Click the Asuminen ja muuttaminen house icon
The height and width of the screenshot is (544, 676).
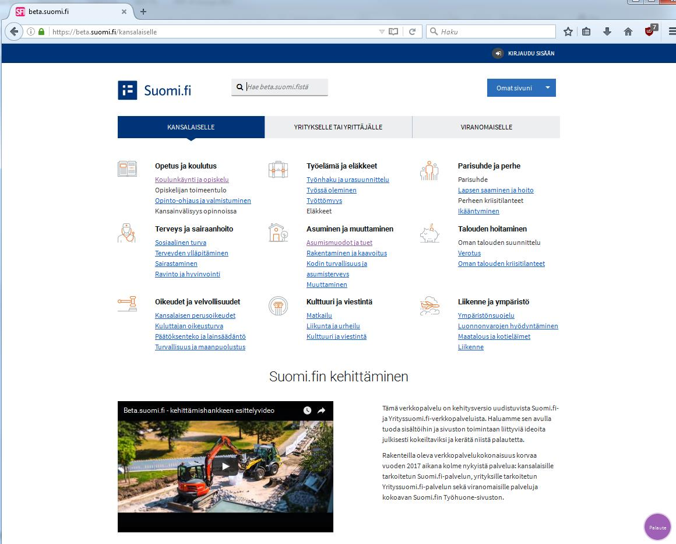click(278, 233)
